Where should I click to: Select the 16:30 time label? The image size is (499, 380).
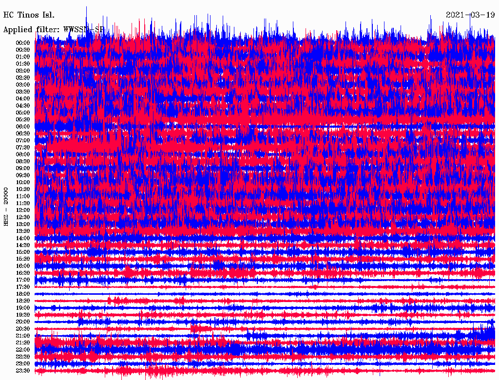pos(23,273)
